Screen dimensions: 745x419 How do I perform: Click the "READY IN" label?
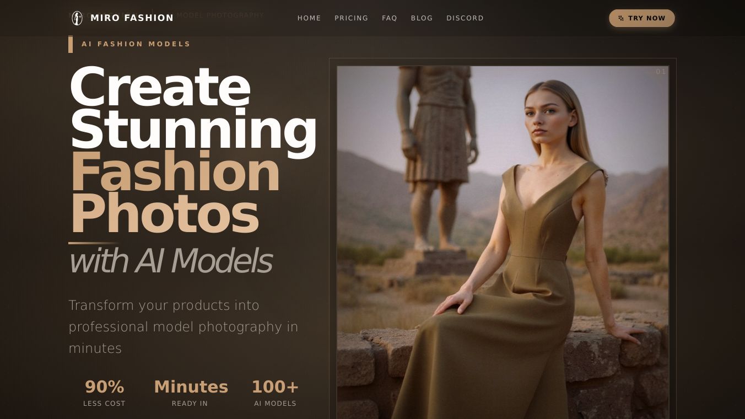pyautogui.click(x=190, y=404)
